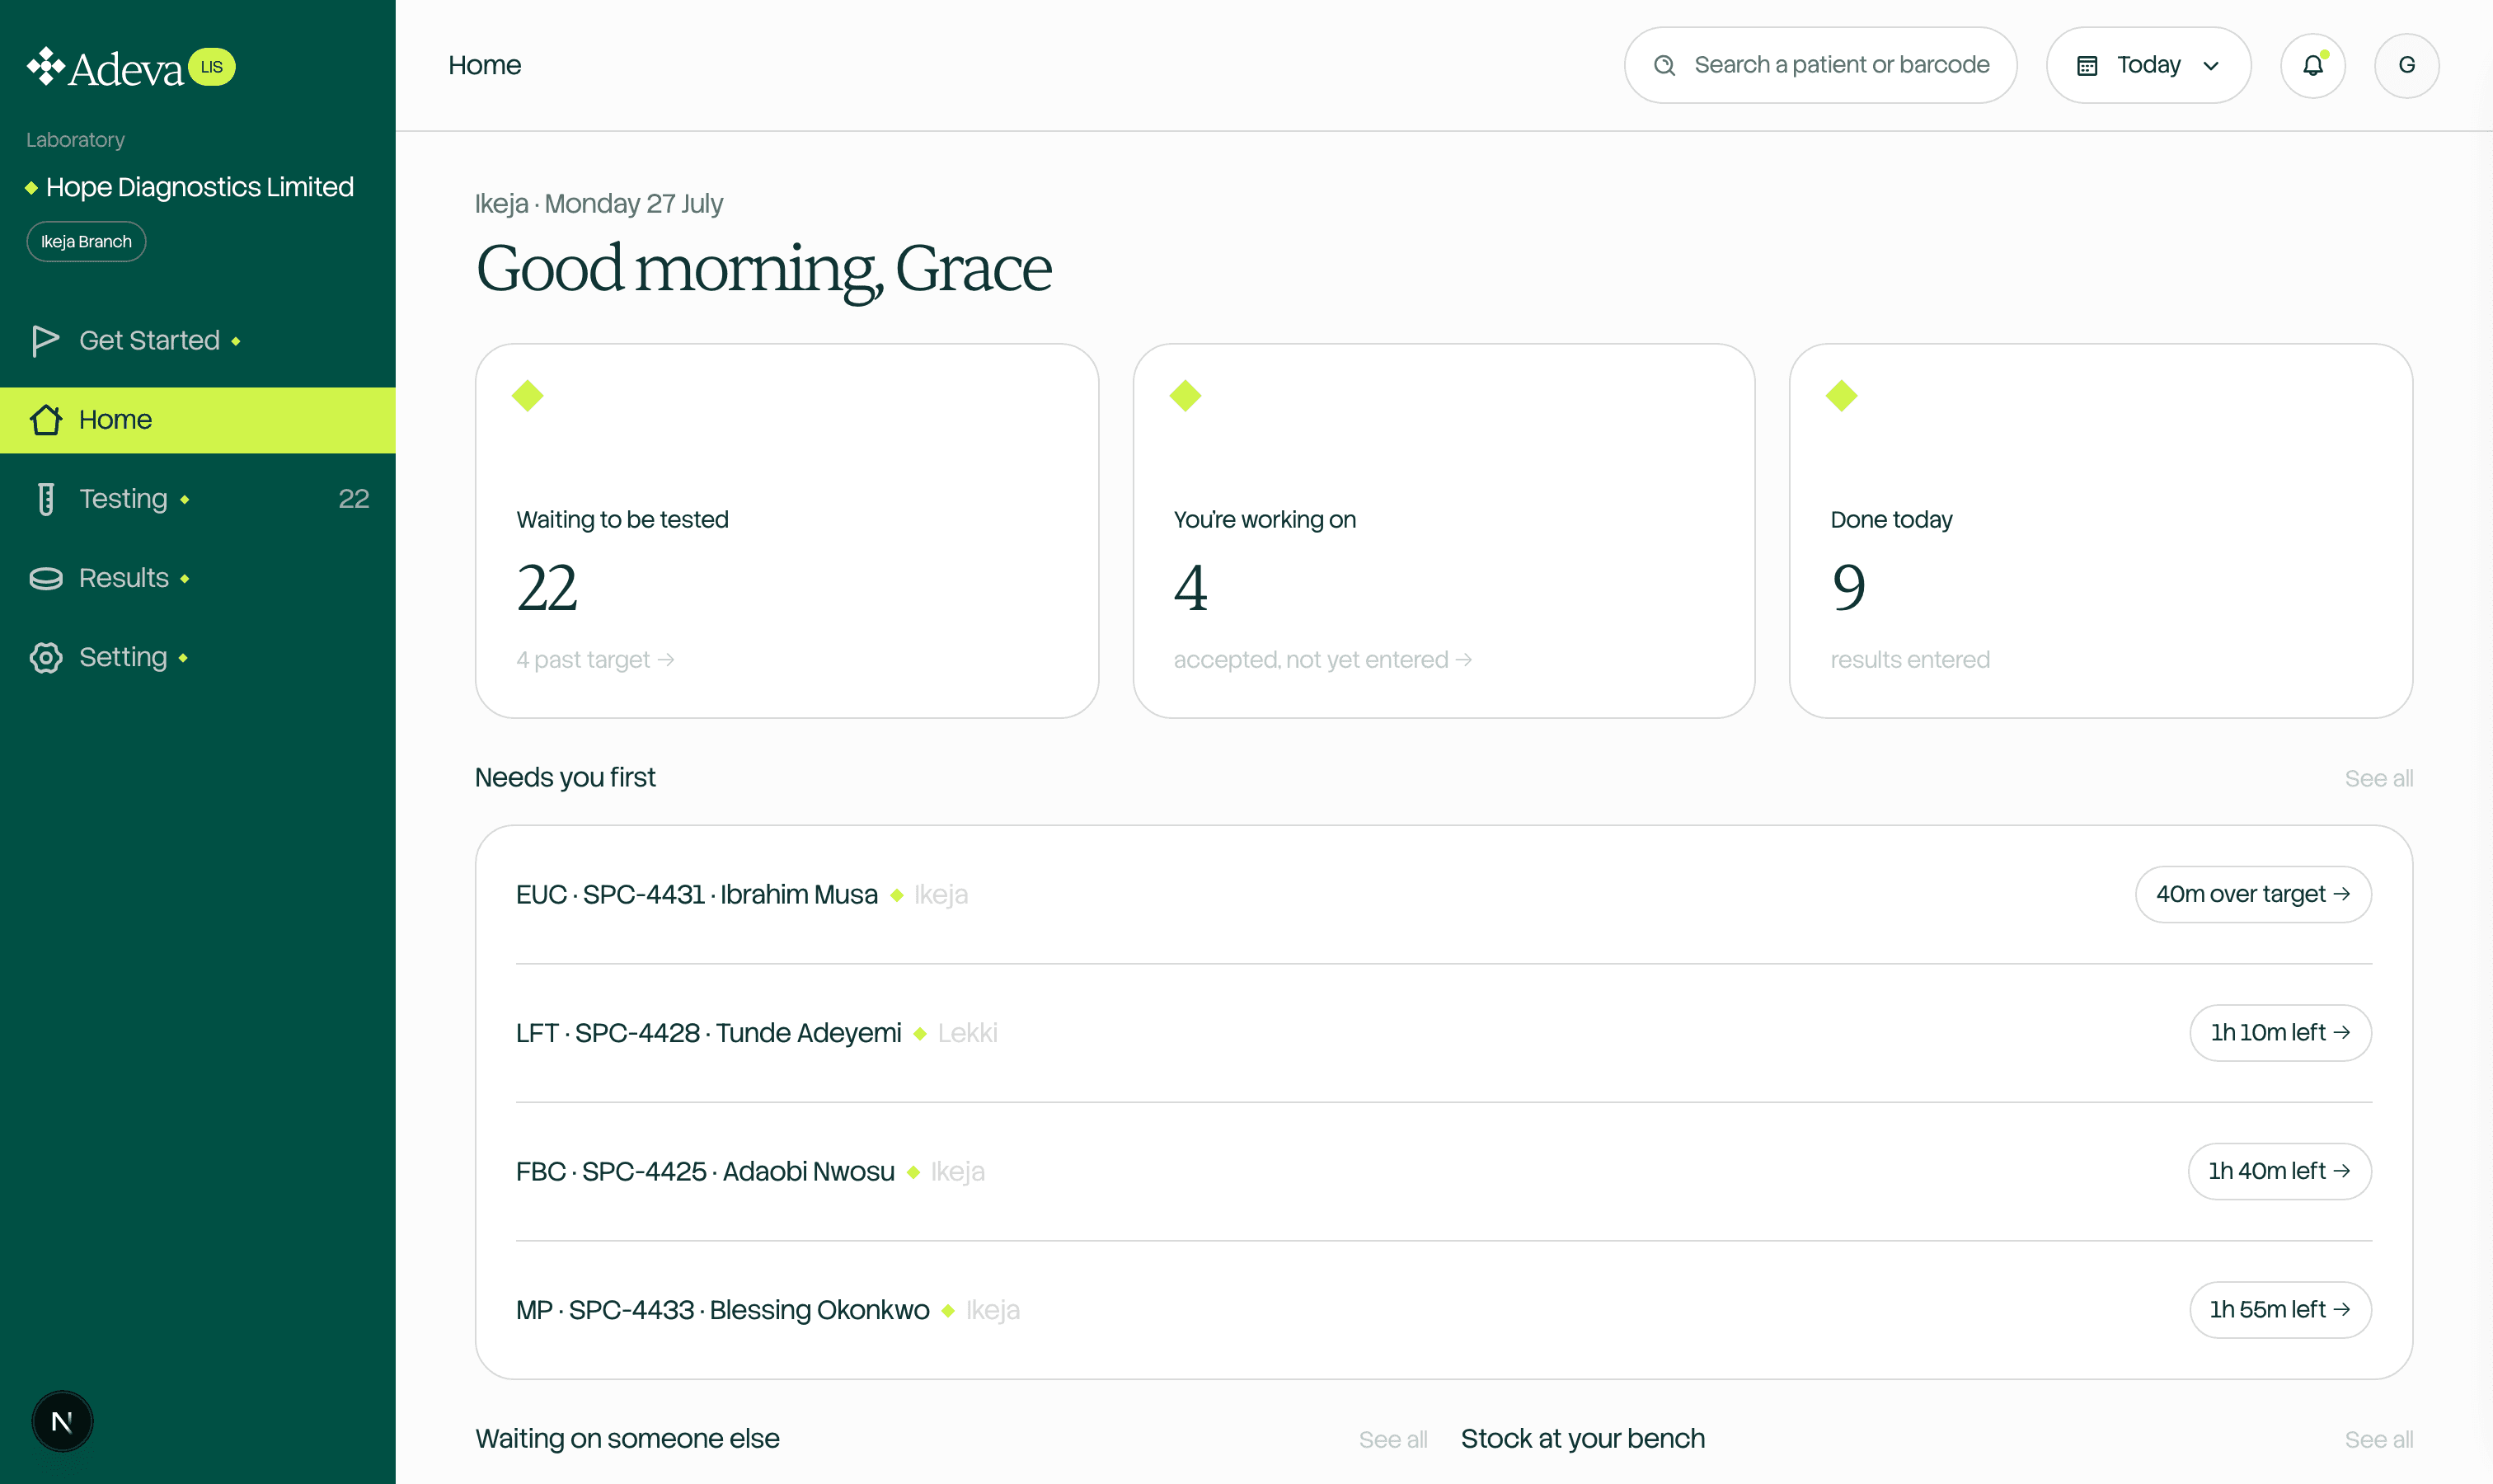Click the 40m over target button
Viewport: 2493px width, 1484px height.
click(2253, 894)
